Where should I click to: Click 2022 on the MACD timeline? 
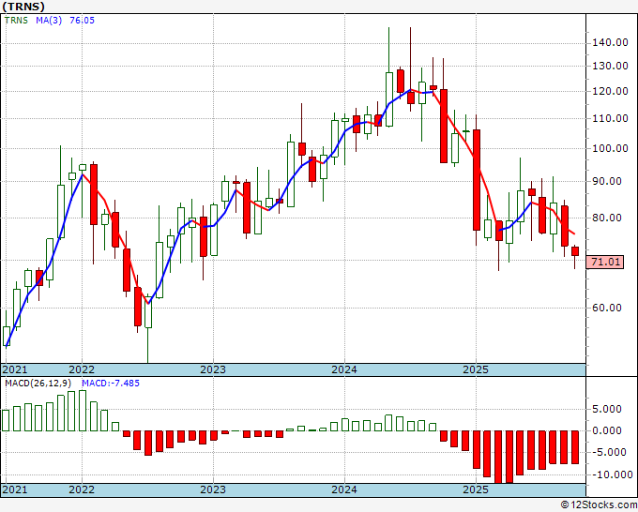click(x=82, y=489)
